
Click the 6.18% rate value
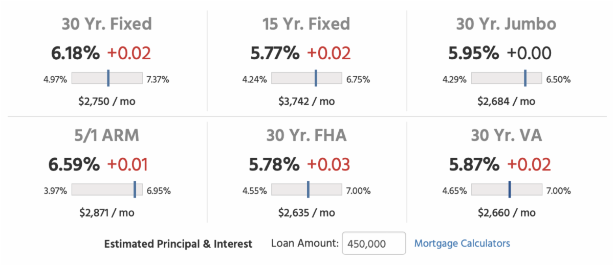(x=75, y=53)
